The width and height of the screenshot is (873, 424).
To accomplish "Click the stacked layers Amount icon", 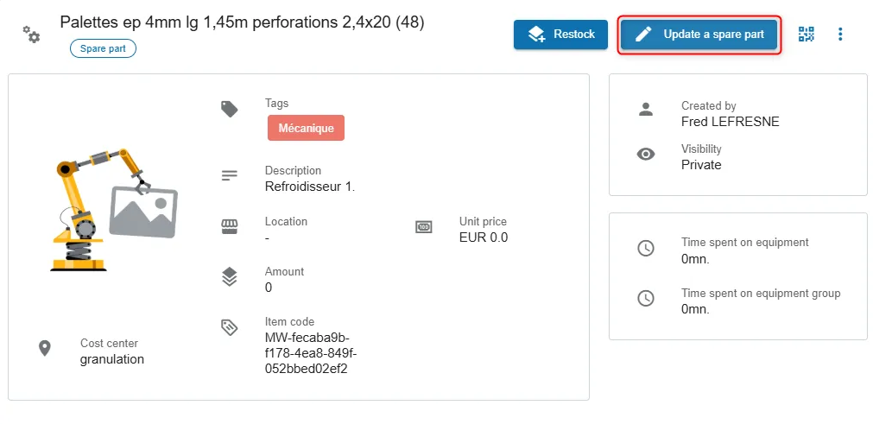I will (x=230, y=276).
